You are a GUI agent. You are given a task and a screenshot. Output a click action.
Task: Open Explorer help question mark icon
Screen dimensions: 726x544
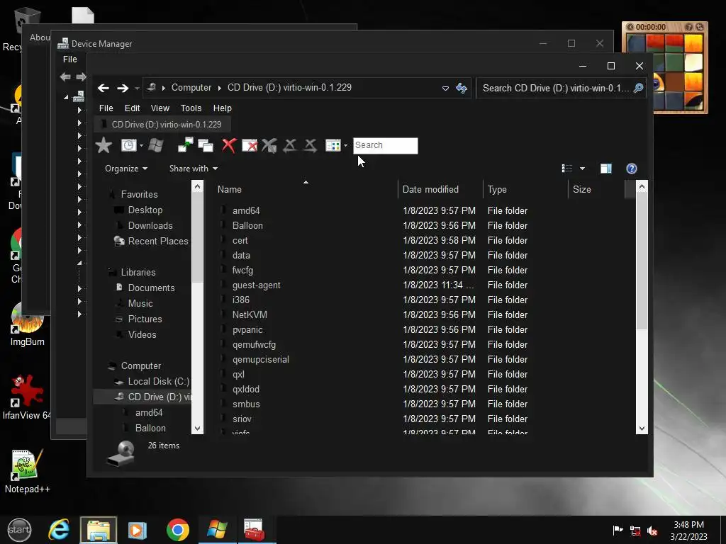pyautogui.click(x=632, y=169)
